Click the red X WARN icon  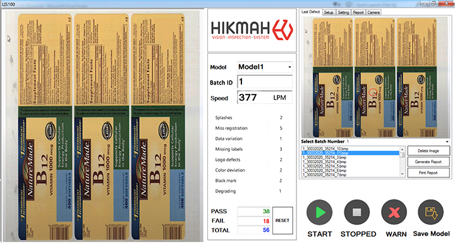[x=394, y=212]
